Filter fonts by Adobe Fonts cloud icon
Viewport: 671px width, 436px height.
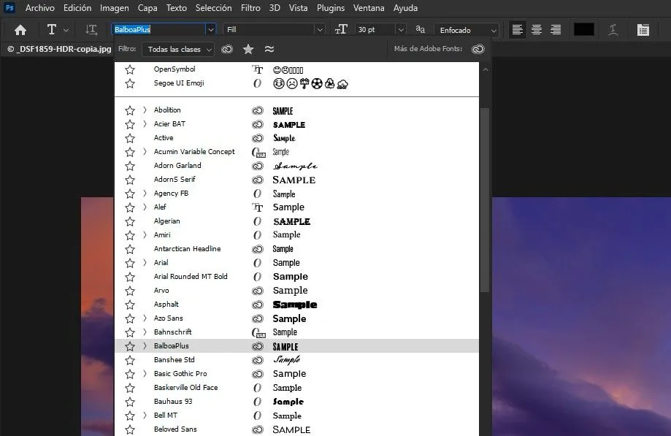tap(227, 49)
